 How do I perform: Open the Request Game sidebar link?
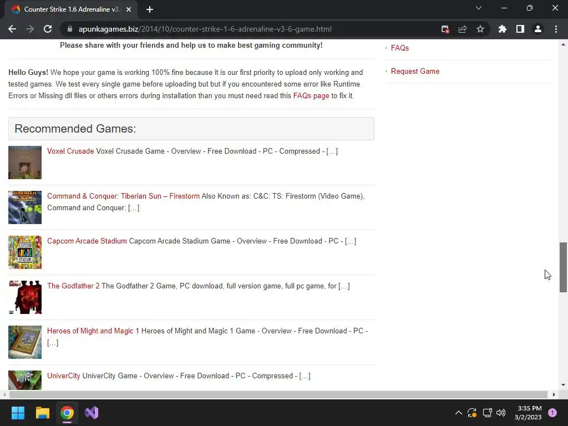pos(415,71)
